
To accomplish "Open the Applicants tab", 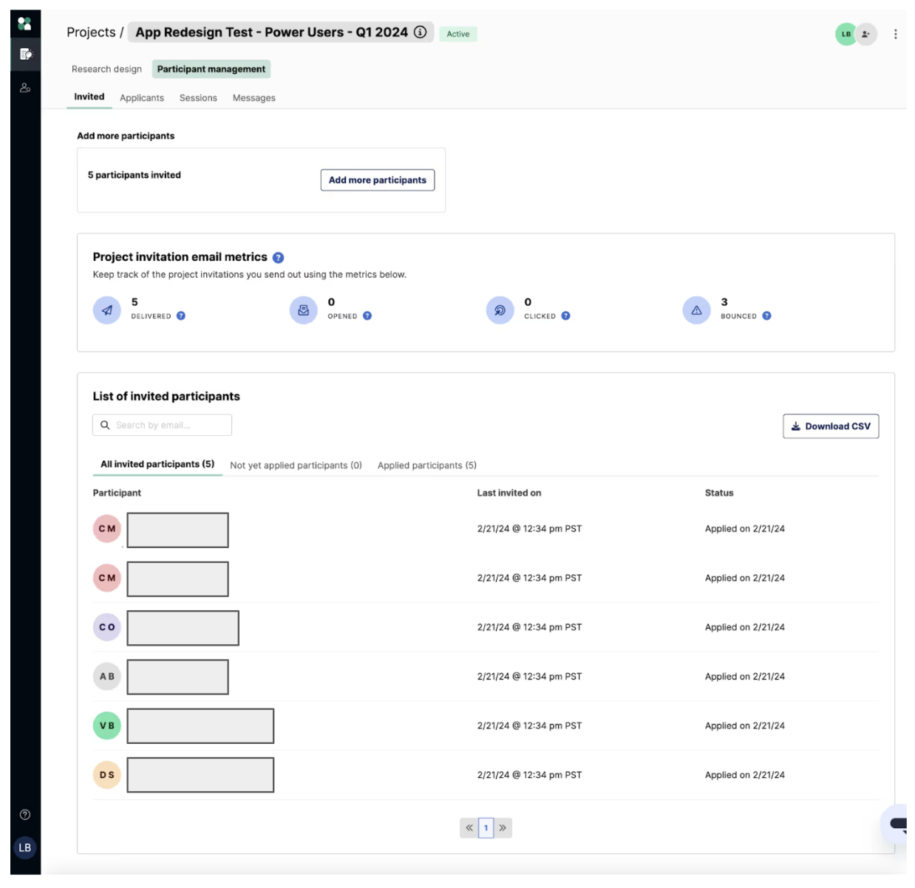I will click(x=142, y=98).
